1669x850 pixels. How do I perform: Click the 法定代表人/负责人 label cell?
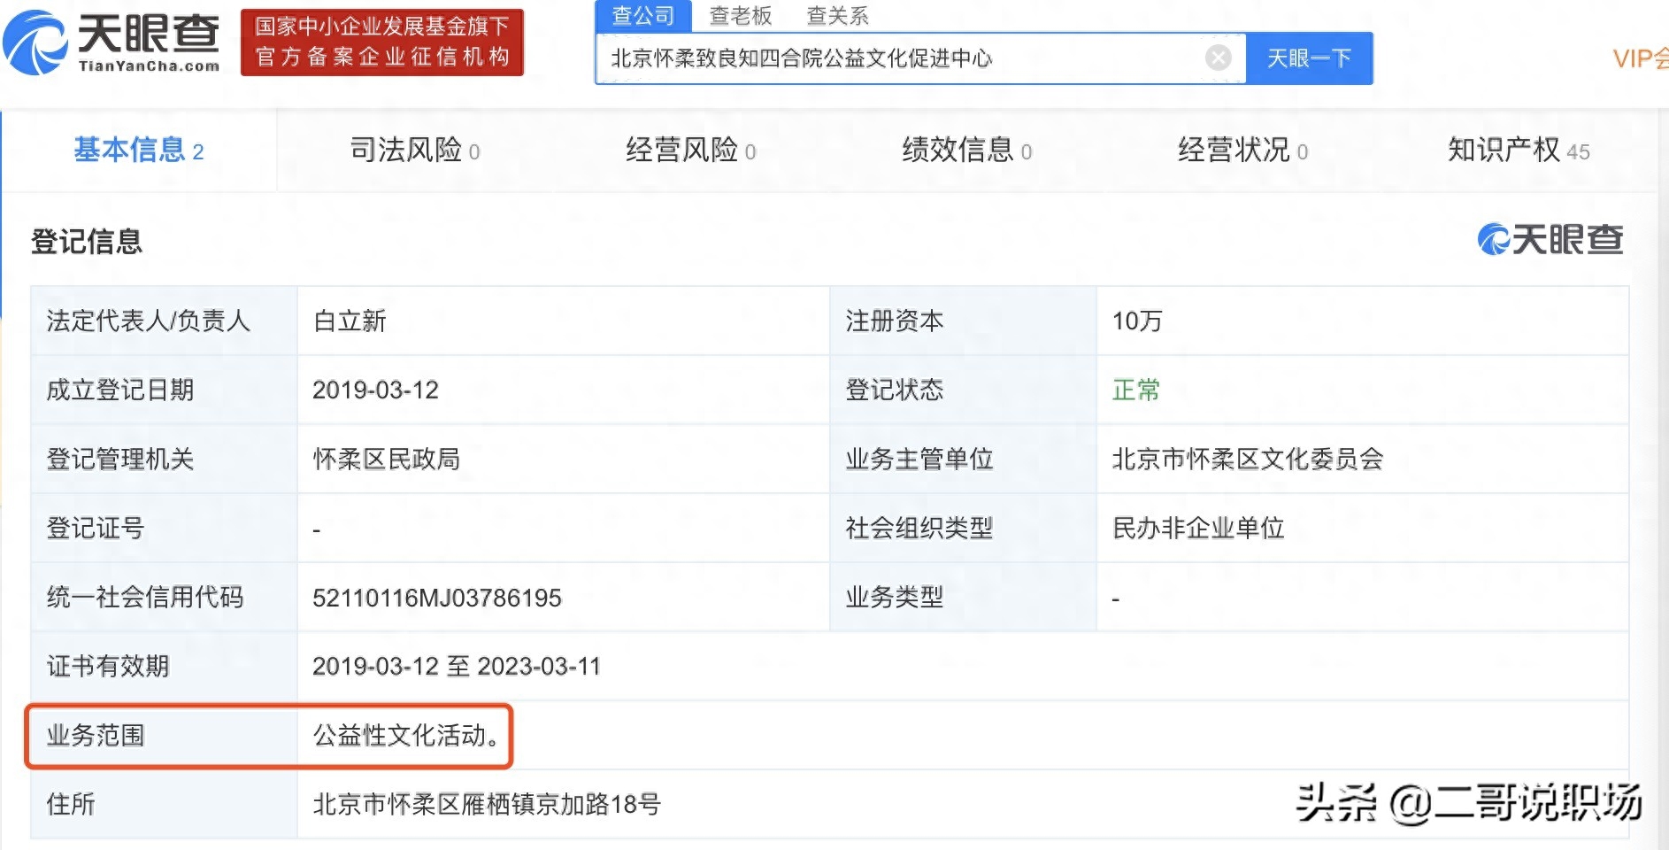coord(165,321)
